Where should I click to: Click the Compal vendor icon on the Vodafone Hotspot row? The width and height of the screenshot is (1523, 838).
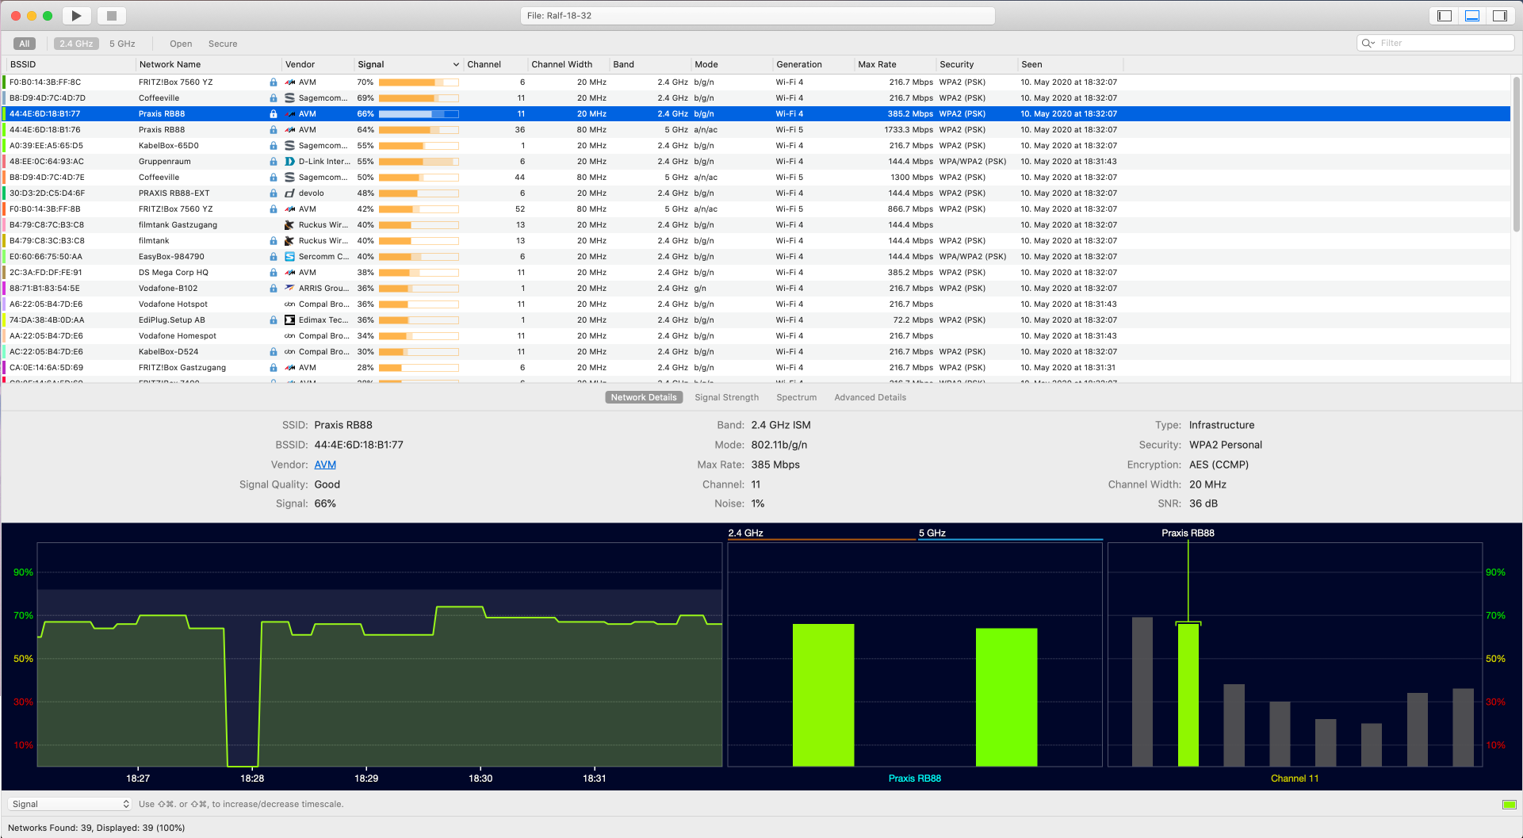pyautogui.click(x=290, y=304)
